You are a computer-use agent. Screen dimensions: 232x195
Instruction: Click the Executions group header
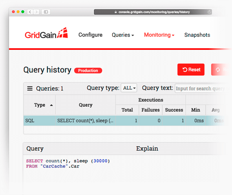pos(151,100)
